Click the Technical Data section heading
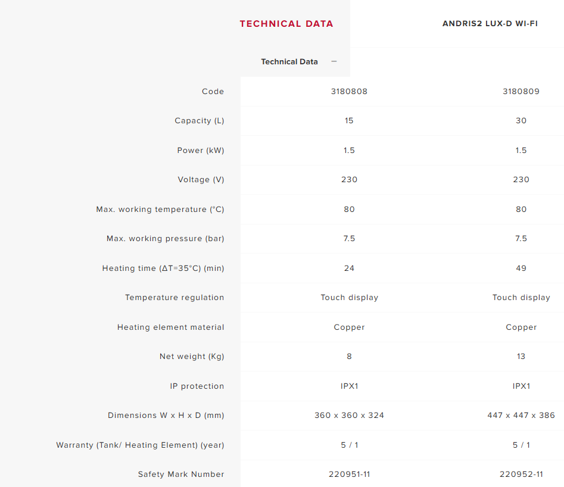 [289, 62]
